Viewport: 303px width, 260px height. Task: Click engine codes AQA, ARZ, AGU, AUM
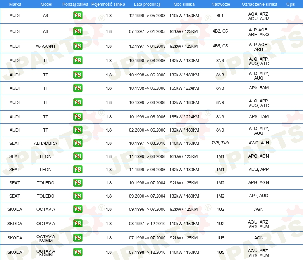tap(259, 16)
